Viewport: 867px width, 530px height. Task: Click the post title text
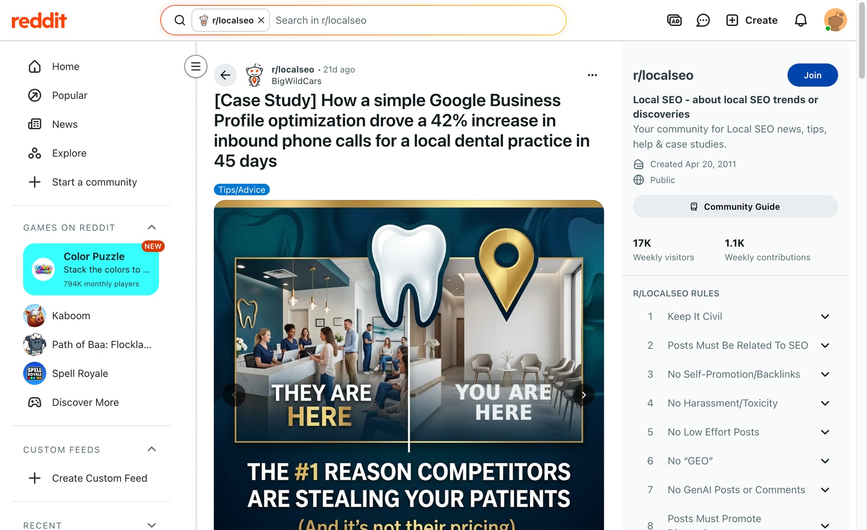pyautogui.click(x=402, y=130)
